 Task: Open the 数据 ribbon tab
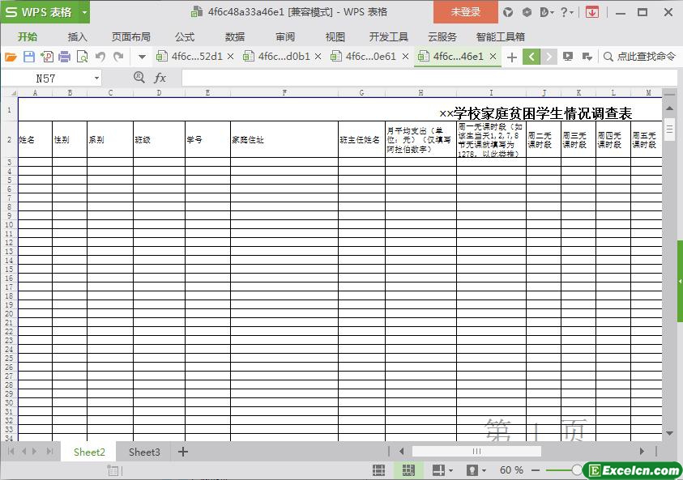click(235, 37)
